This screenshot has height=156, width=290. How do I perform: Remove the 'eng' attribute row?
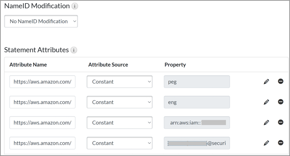coord(281,102)
